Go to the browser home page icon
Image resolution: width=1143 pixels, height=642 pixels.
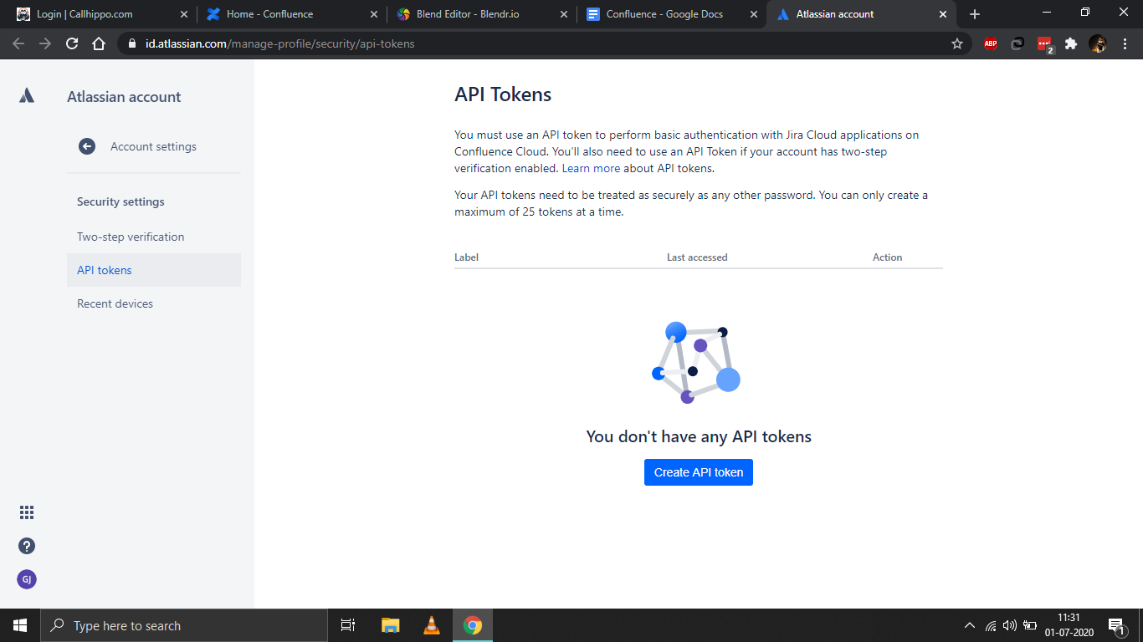(x=99, y=43)
